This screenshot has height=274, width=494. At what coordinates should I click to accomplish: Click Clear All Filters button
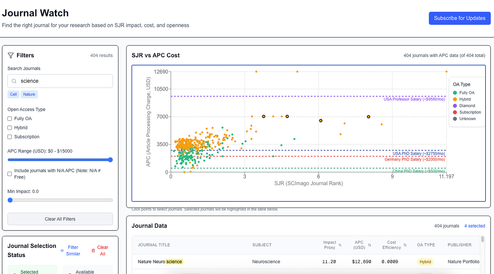tap(60, 219)
